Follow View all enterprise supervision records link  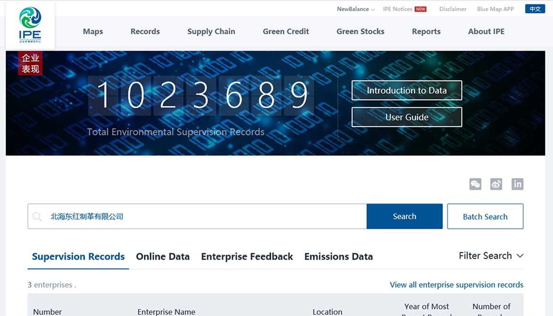point(456,285)
